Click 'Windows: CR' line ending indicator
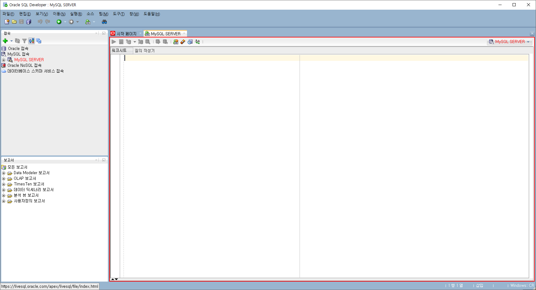This screenshot has height=290, width=536. (x=522, y=286)
